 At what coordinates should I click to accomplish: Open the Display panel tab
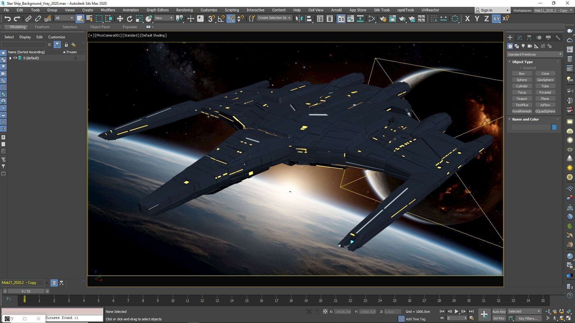click(548, 37)
